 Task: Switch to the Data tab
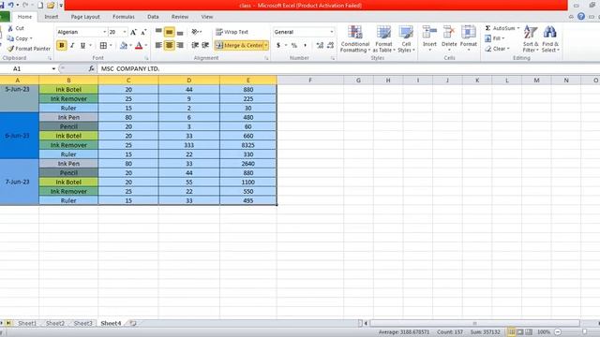153,17
